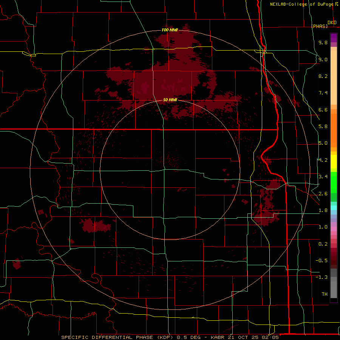Pick the pink swatch near the 1.0 value
This screenshot has width=340, height=340.
click(334, 229)
